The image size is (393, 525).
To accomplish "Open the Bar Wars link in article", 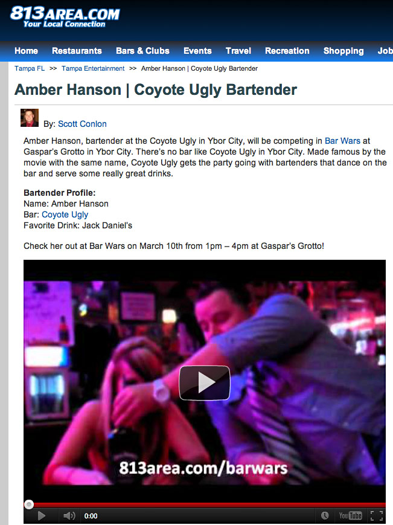I will click(342, 141).
